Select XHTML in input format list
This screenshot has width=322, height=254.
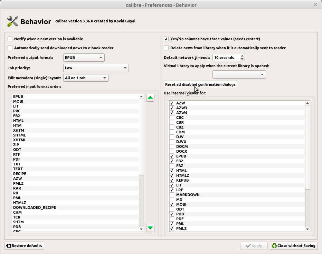(76, 140)
